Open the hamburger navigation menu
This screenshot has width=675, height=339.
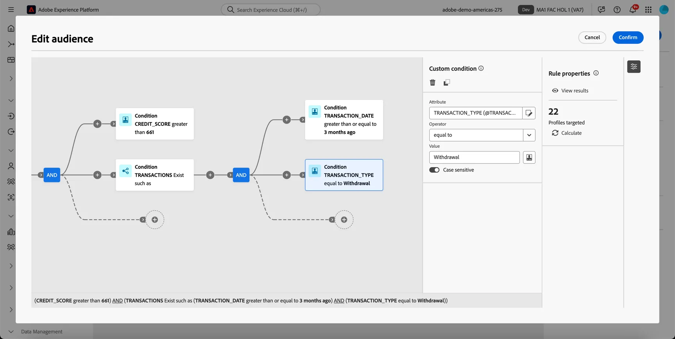(x=11, y=10)
